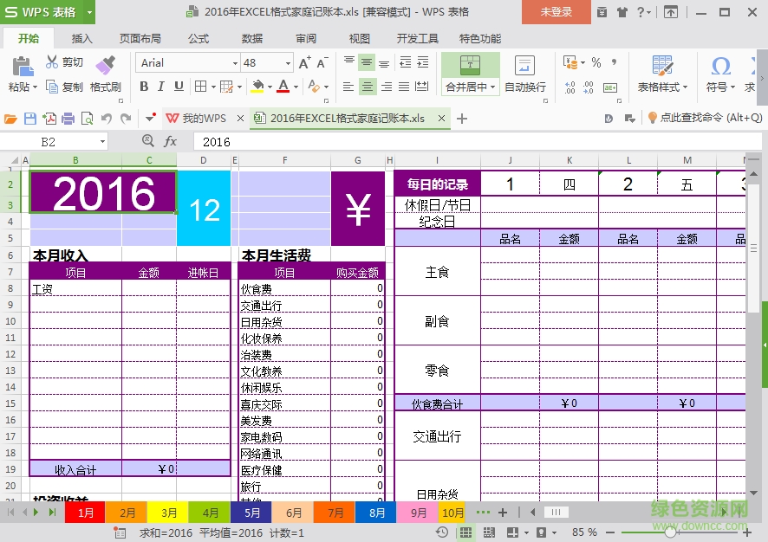The height and width of the screenshot is (542, 768).
Task: Click the 未登录 login button
Action: click(x=556, y=13)
